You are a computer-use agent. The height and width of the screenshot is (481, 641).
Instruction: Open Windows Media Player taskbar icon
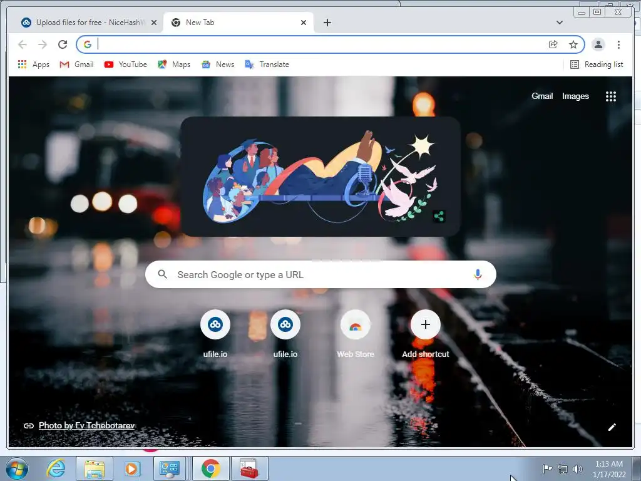pos(132,468)
